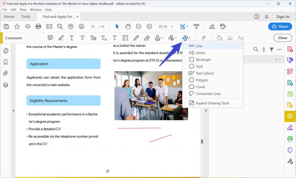Select the Eraser tool
This screenshot has height=178, width=296.
(147, 38)
